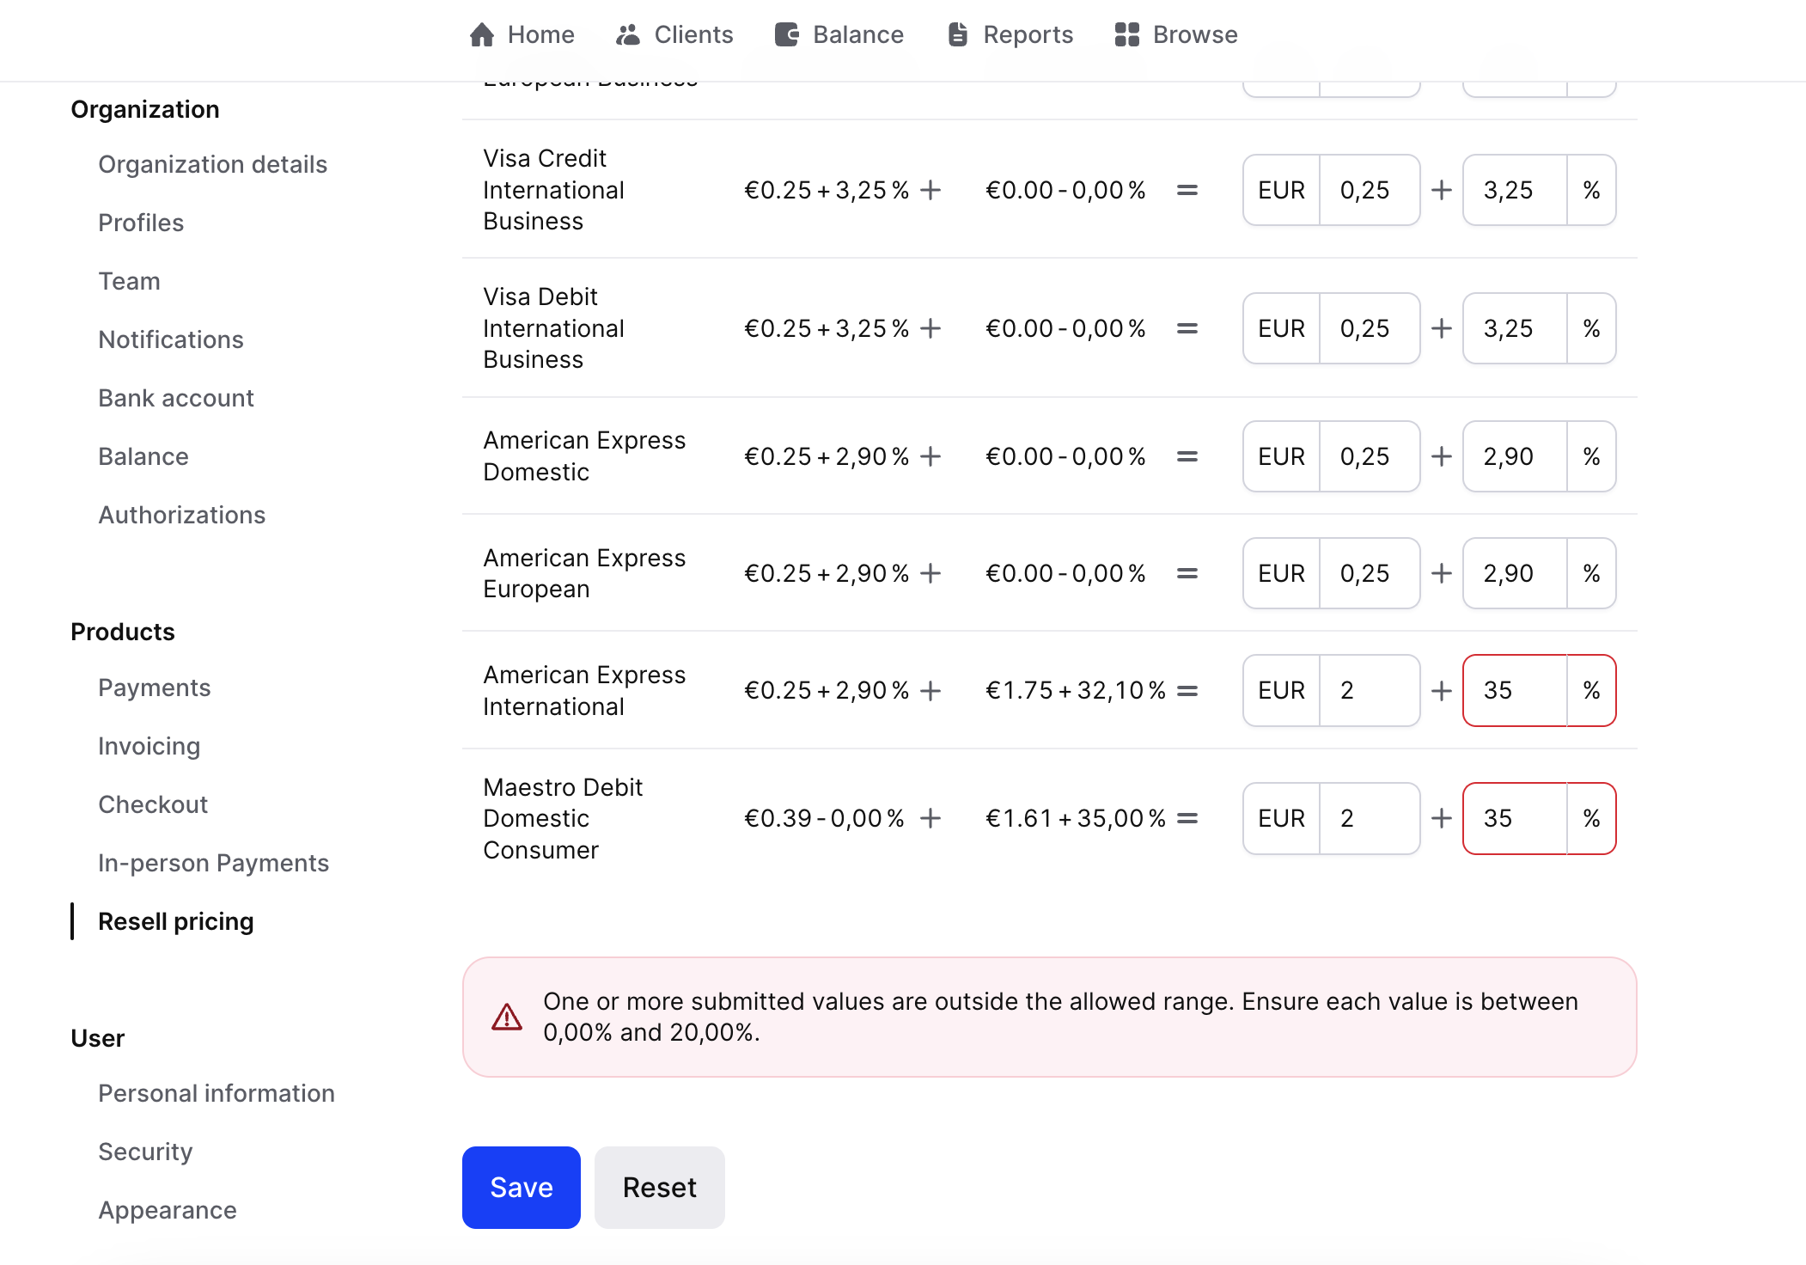The image size is (1806, 1265).
Task: Open the In-person Payments section
Action: point(213,863)
